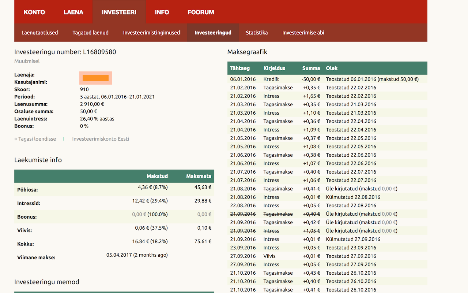This screenshot has height=293, width=468.
Task: Click unpaid principal '45,63 €'
Action: tap(202, 187)
